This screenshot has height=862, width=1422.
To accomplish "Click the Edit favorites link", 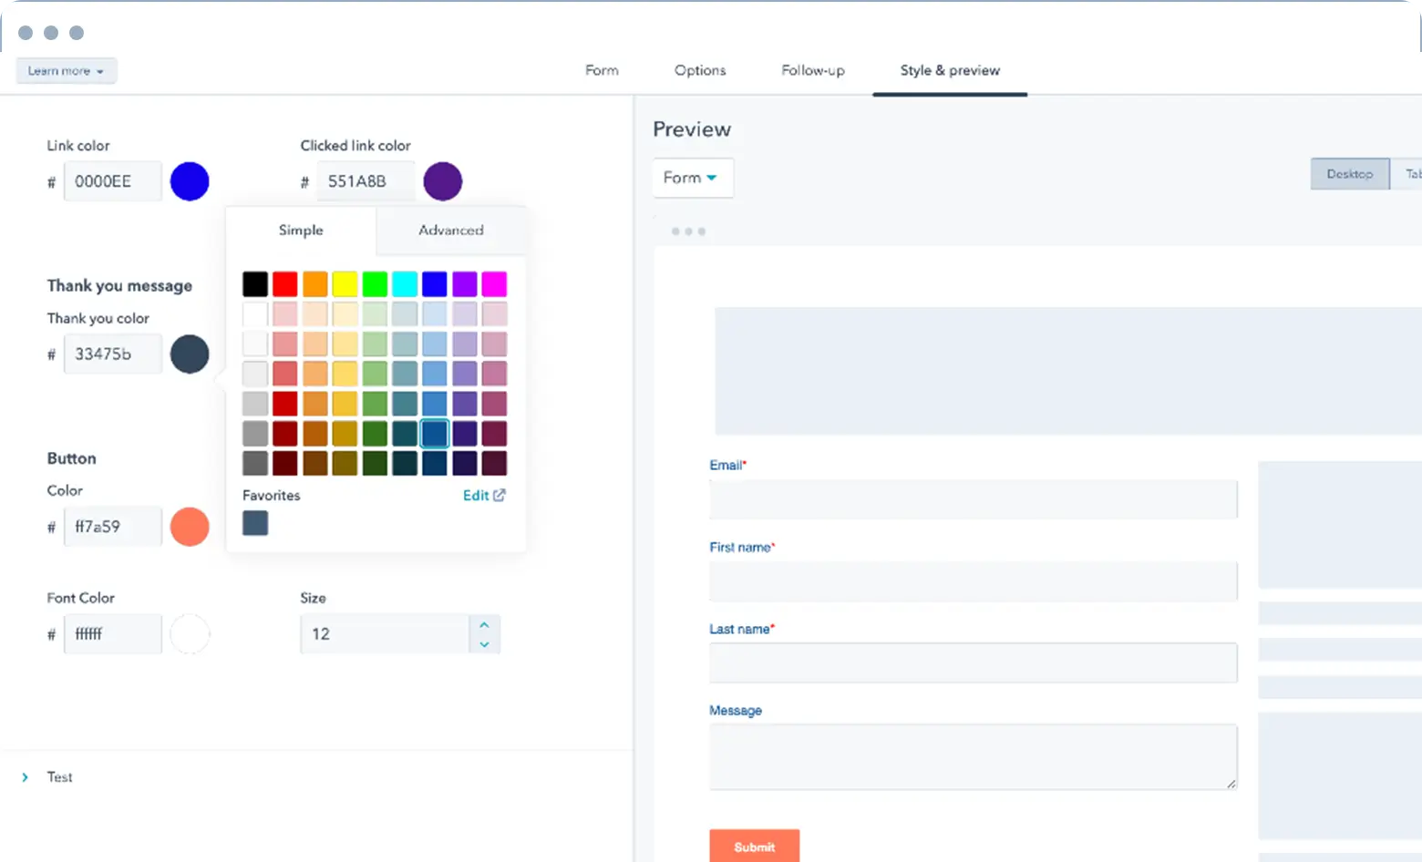I will 476,496.
